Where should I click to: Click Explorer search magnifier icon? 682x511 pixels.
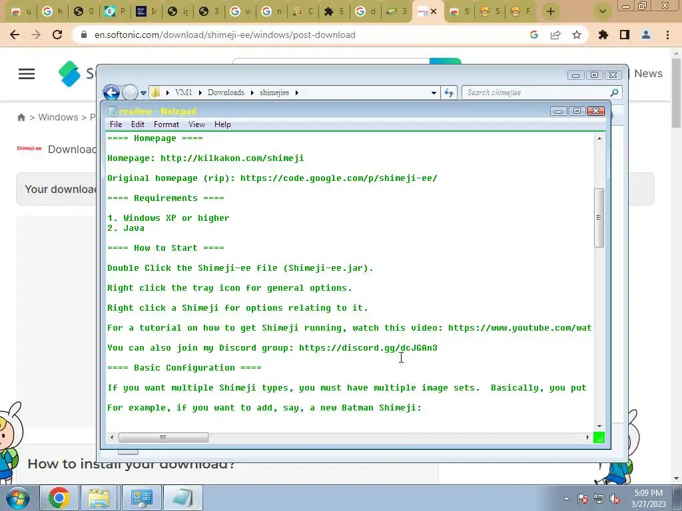[614, 92]
